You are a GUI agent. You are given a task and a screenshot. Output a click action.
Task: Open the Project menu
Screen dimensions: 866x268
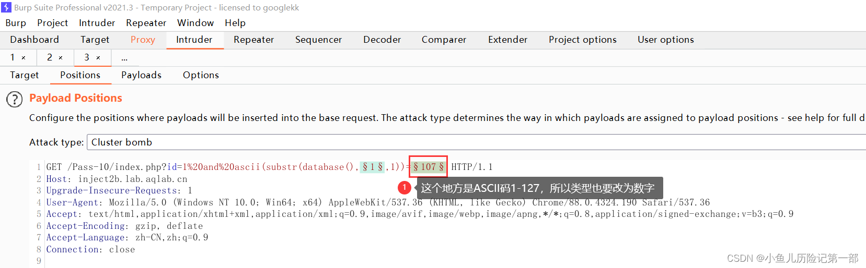(x=52, y=23)
